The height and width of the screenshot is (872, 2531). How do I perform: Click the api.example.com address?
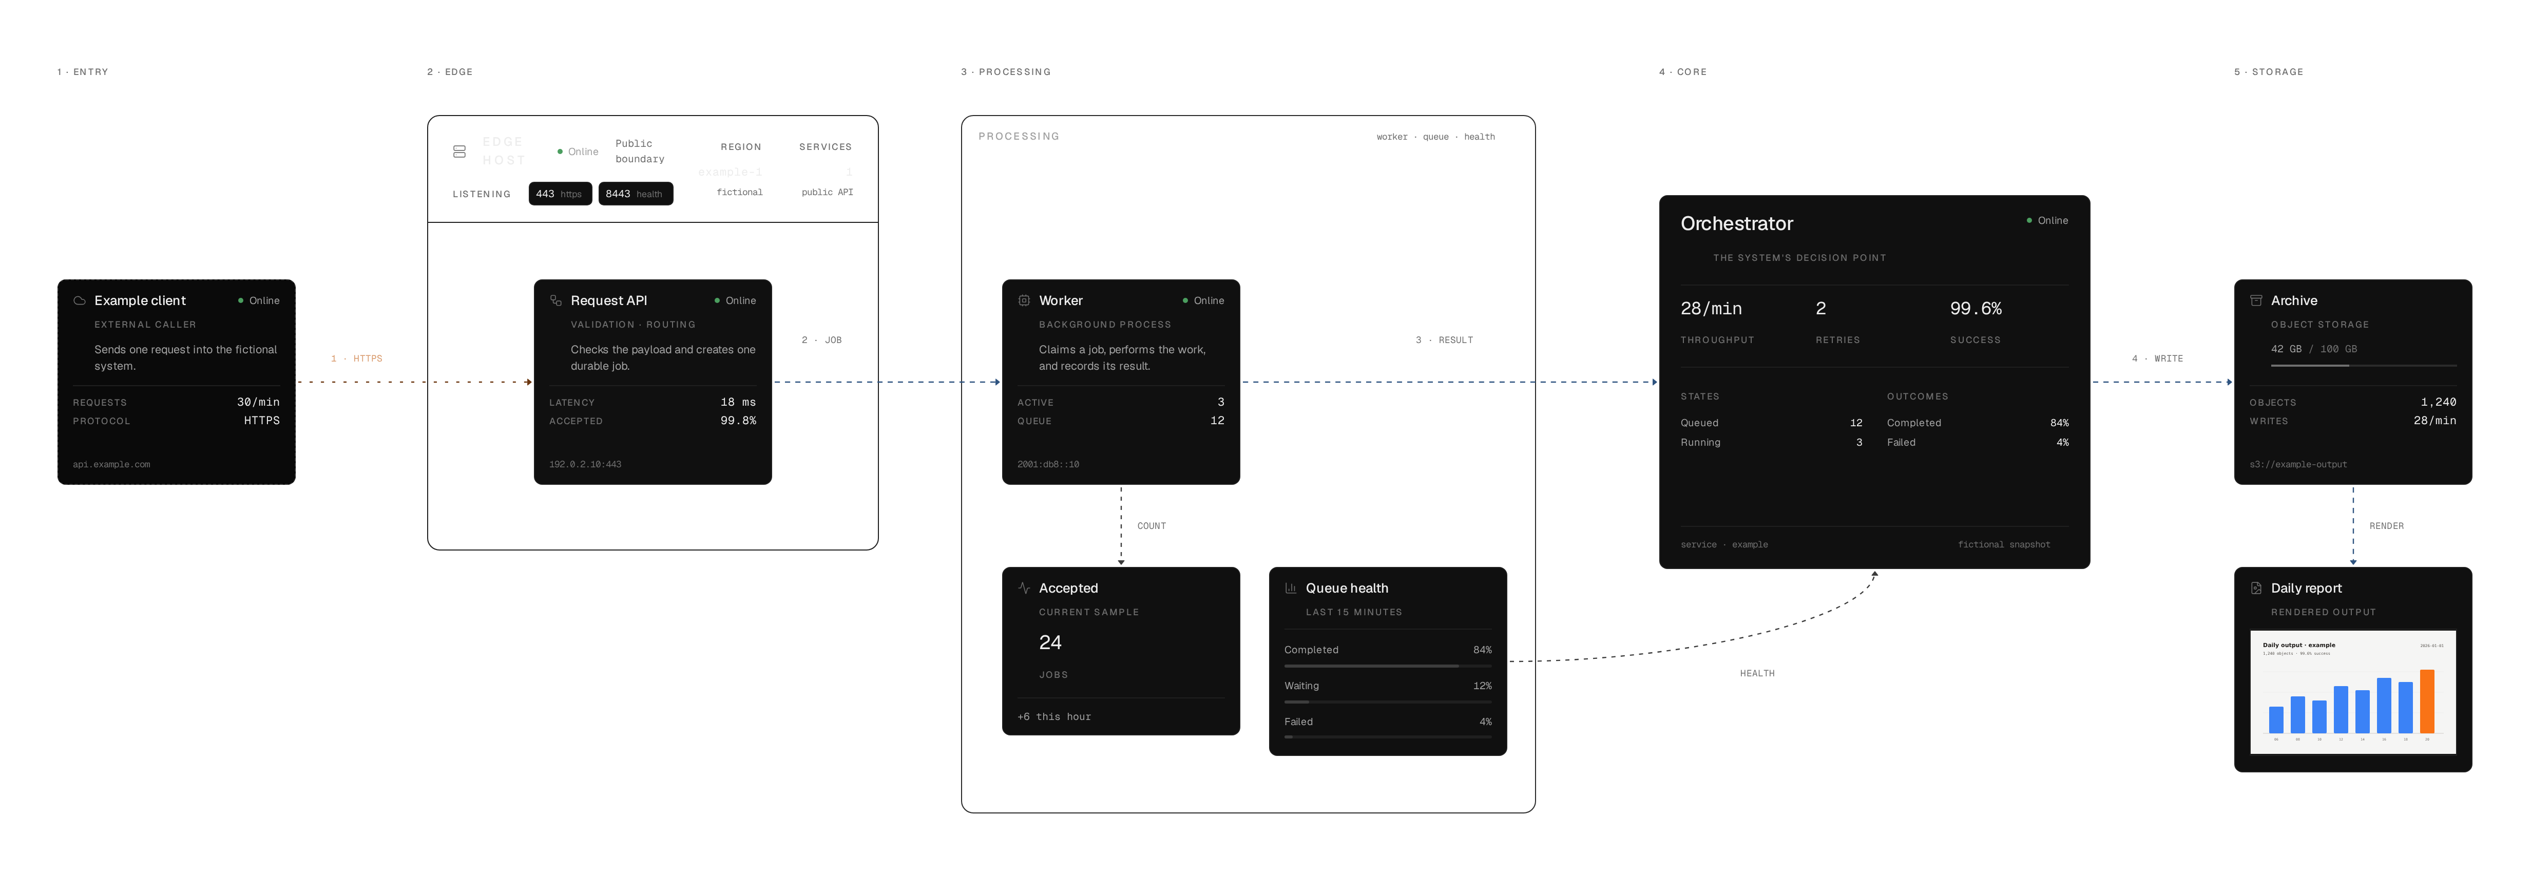tap(111, 464)
